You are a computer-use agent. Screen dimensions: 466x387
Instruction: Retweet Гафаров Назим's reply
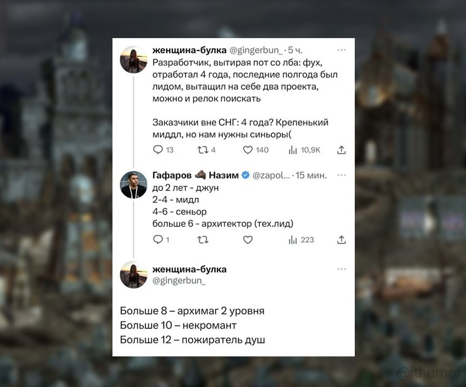pos(203,240)
